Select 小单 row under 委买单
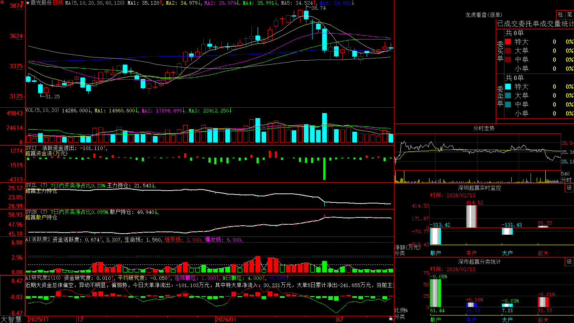The width and height of the screenshot is (574, 323). tap(539, 69)
